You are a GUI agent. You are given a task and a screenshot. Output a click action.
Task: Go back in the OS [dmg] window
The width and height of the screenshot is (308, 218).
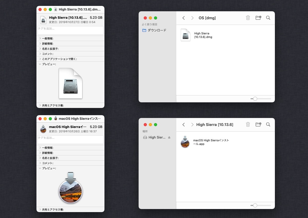click(184, 18)
